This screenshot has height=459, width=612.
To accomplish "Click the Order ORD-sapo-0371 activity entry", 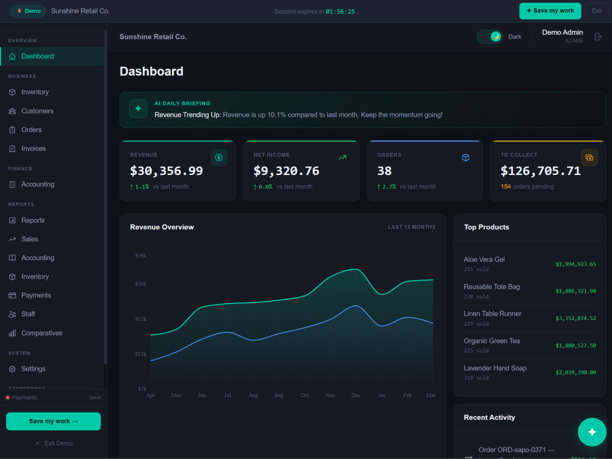I will pos(517,450).
